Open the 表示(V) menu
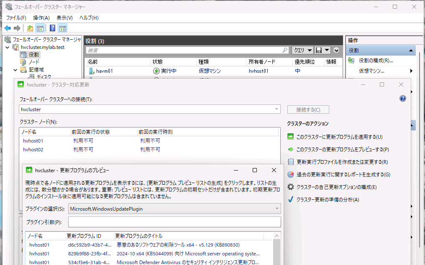This screenshot has height=265, width=425. click(x=64, y=18)
